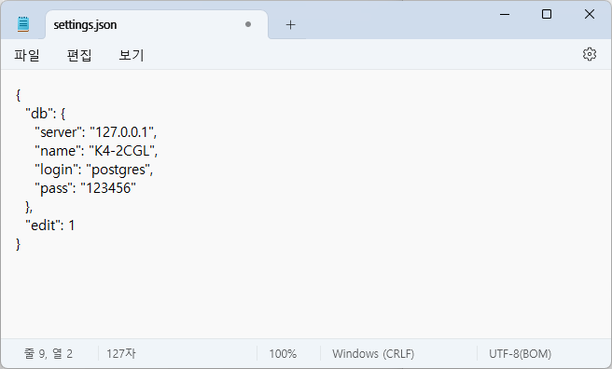Click the Notepad app icon
This screenshot has height=369, width=612.
click(x=23, y=24)
